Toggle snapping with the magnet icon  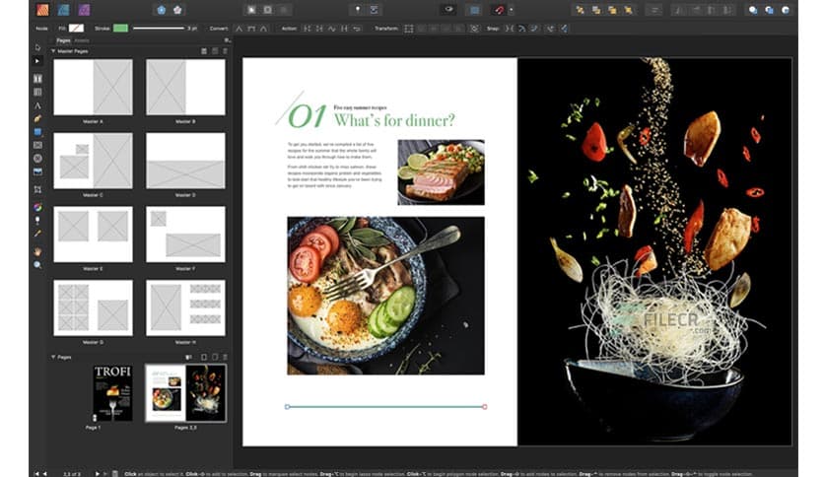pos(499,10)
